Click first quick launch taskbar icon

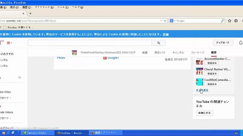(x=3, y=133)
